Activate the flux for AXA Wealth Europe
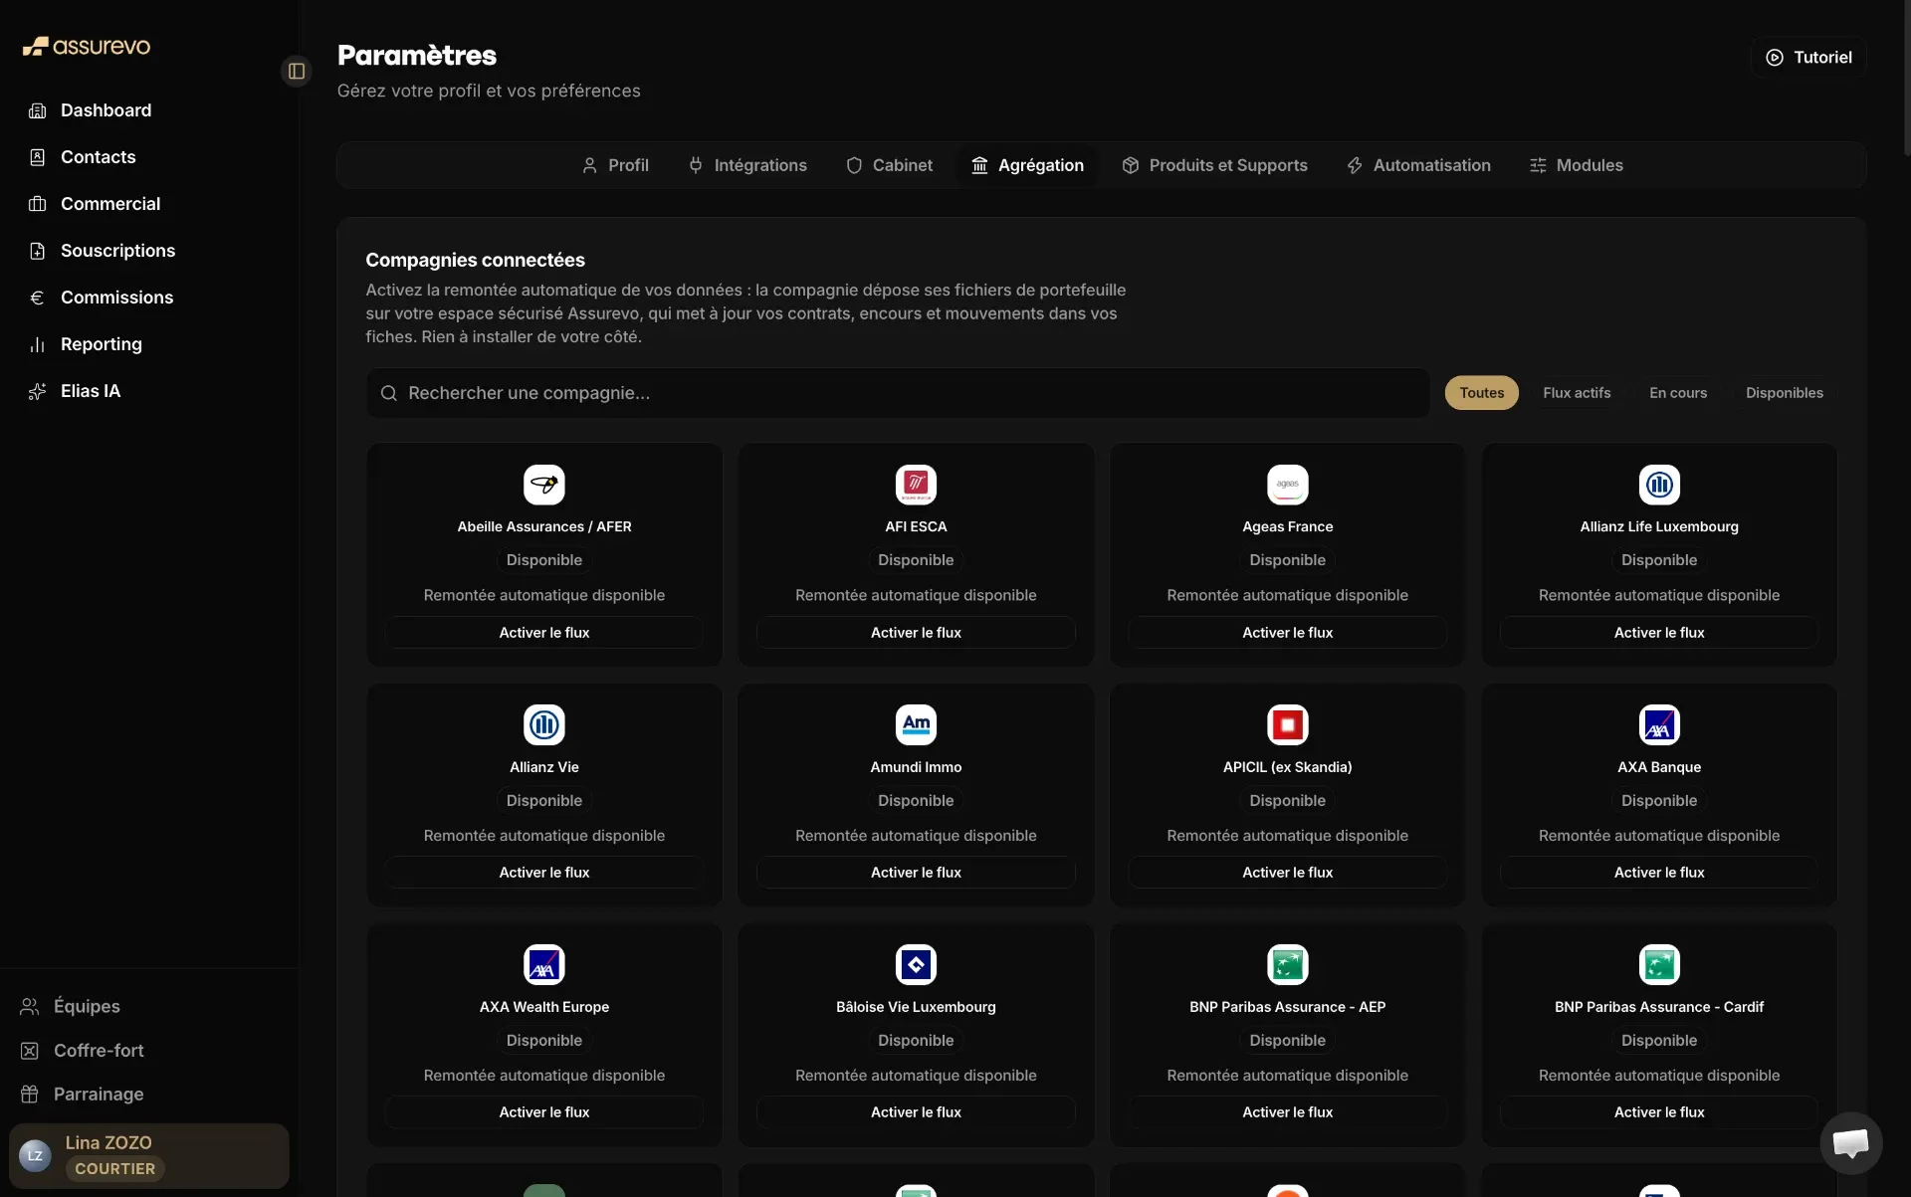The width and height of the screenshot is (1911, 1197). pyautogui.click(x=544, y=1112)
